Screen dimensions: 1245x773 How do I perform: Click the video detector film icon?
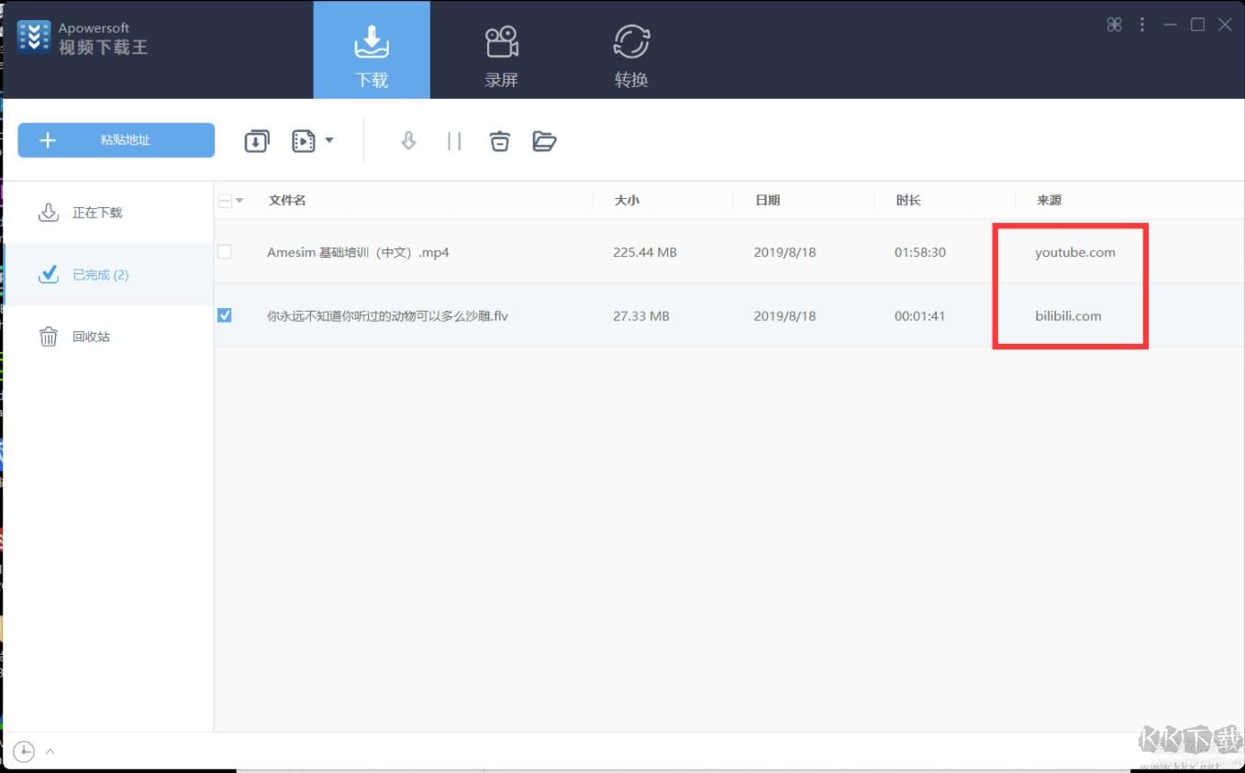[303, 141]
